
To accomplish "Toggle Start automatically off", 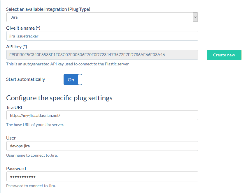I will (72, 79).
